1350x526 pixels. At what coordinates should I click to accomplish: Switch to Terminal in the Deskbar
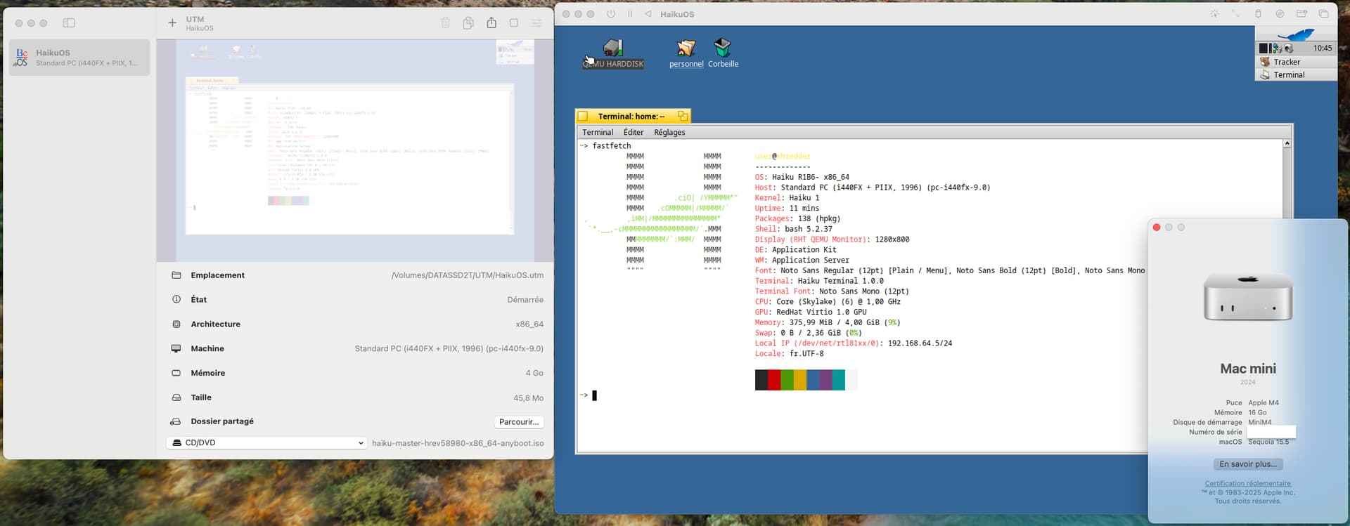click(1296, 74)
